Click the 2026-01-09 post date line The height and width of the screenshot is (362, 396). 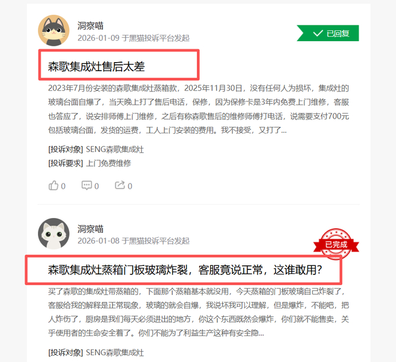pos(134,38)
